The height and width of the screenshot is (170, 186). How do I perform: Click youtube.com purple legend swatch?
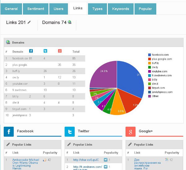(149, 71)
